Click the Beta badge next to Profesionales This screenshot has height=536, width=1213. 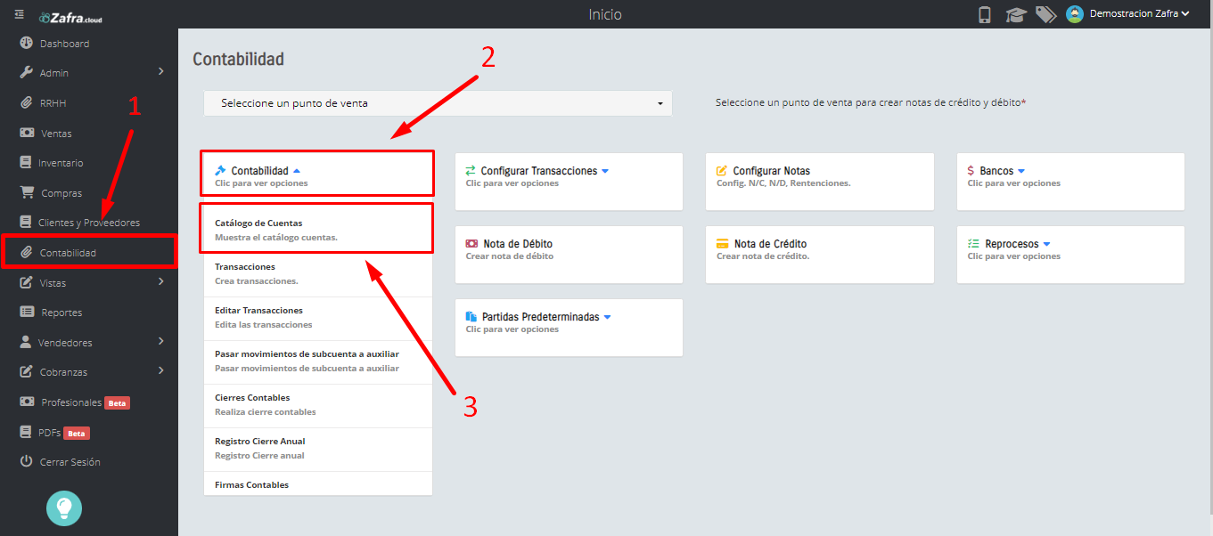(x=118, y=402)
